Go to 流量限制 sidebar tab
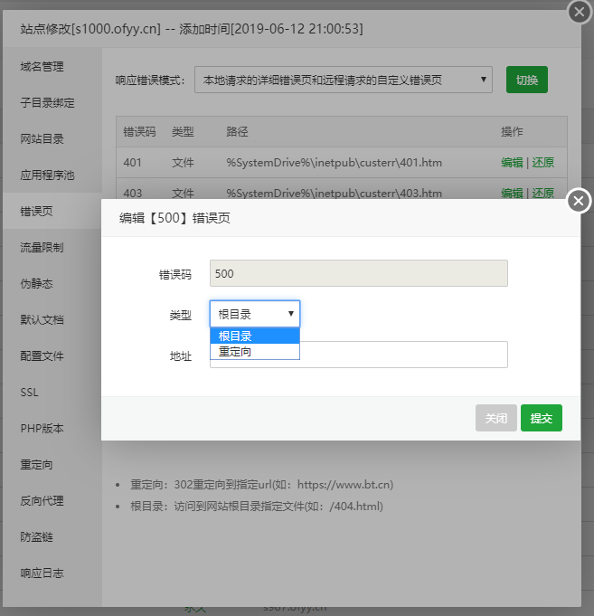Viewport: 594px width, 616px height. tap(52, 247)
